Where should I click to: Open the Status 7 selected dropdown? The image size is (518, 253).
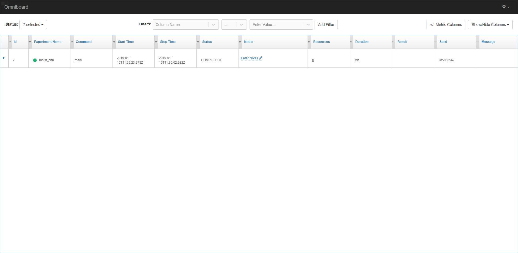tap(33, 25)
